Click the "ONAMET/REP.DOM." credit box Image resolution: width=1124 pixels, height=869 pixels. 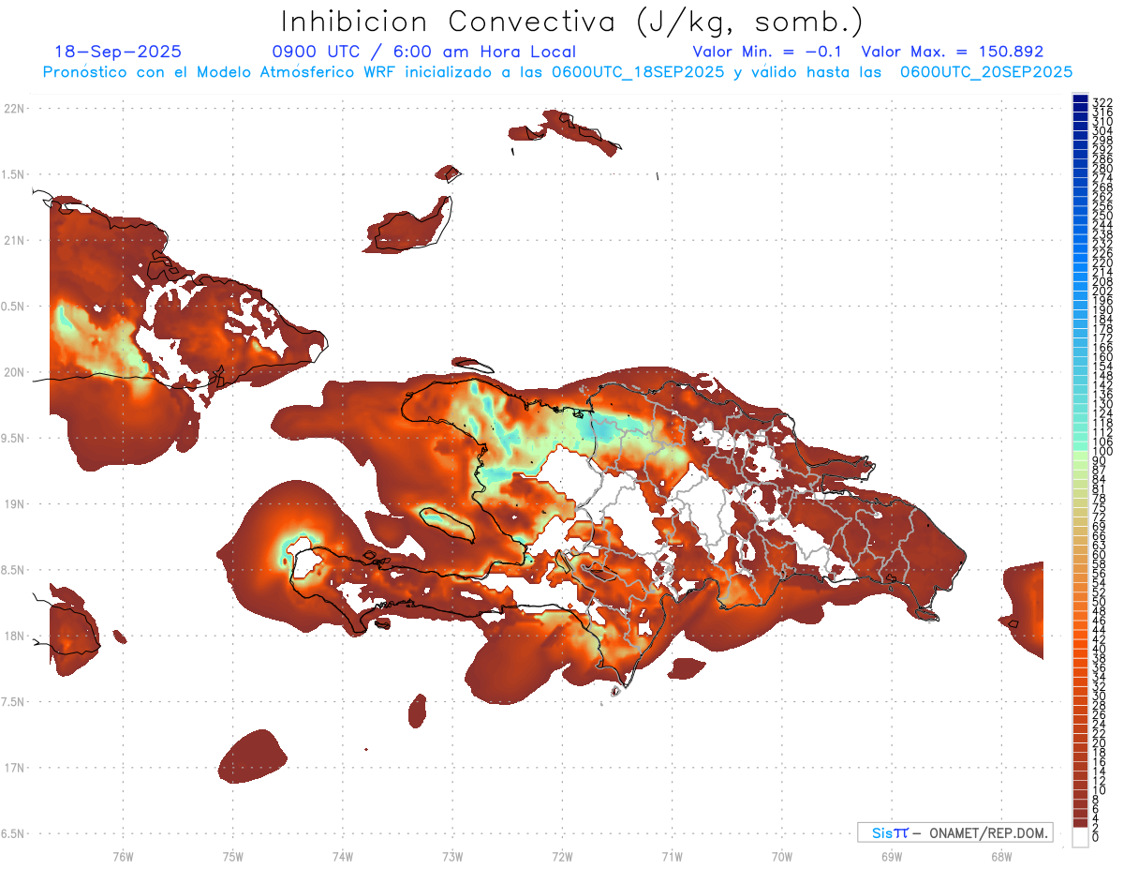pyautogui.click(x=955, y=832)
